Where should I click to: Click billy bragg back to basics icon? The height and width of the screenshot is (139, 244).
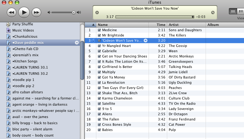pyautogui.click(x=9, y=123)
